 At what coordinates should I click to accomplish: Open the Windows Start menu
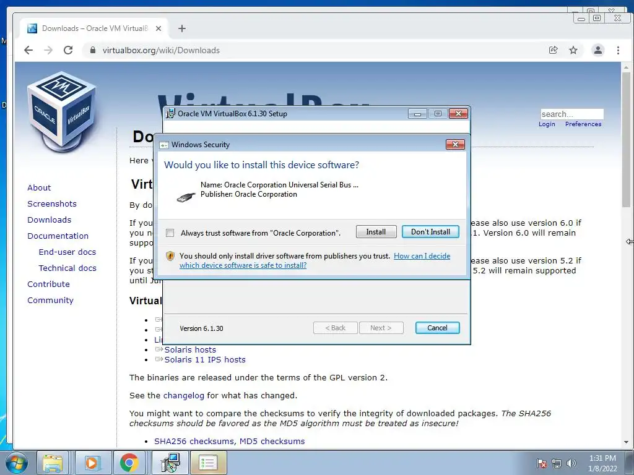[17, 463]
